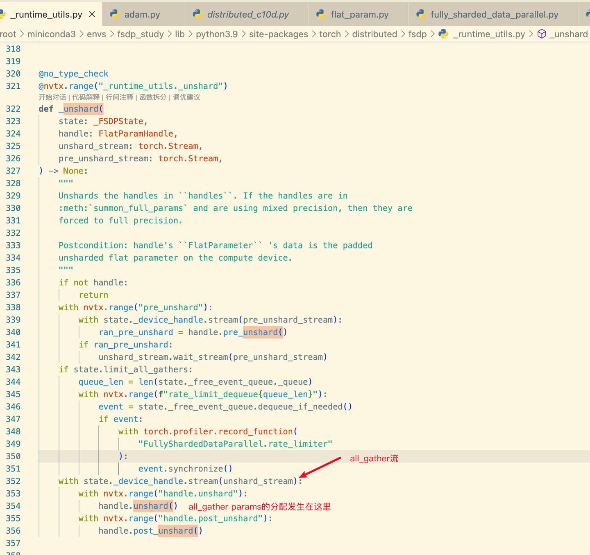Click the FlatParamHandle type on line 324

[136, 133]
